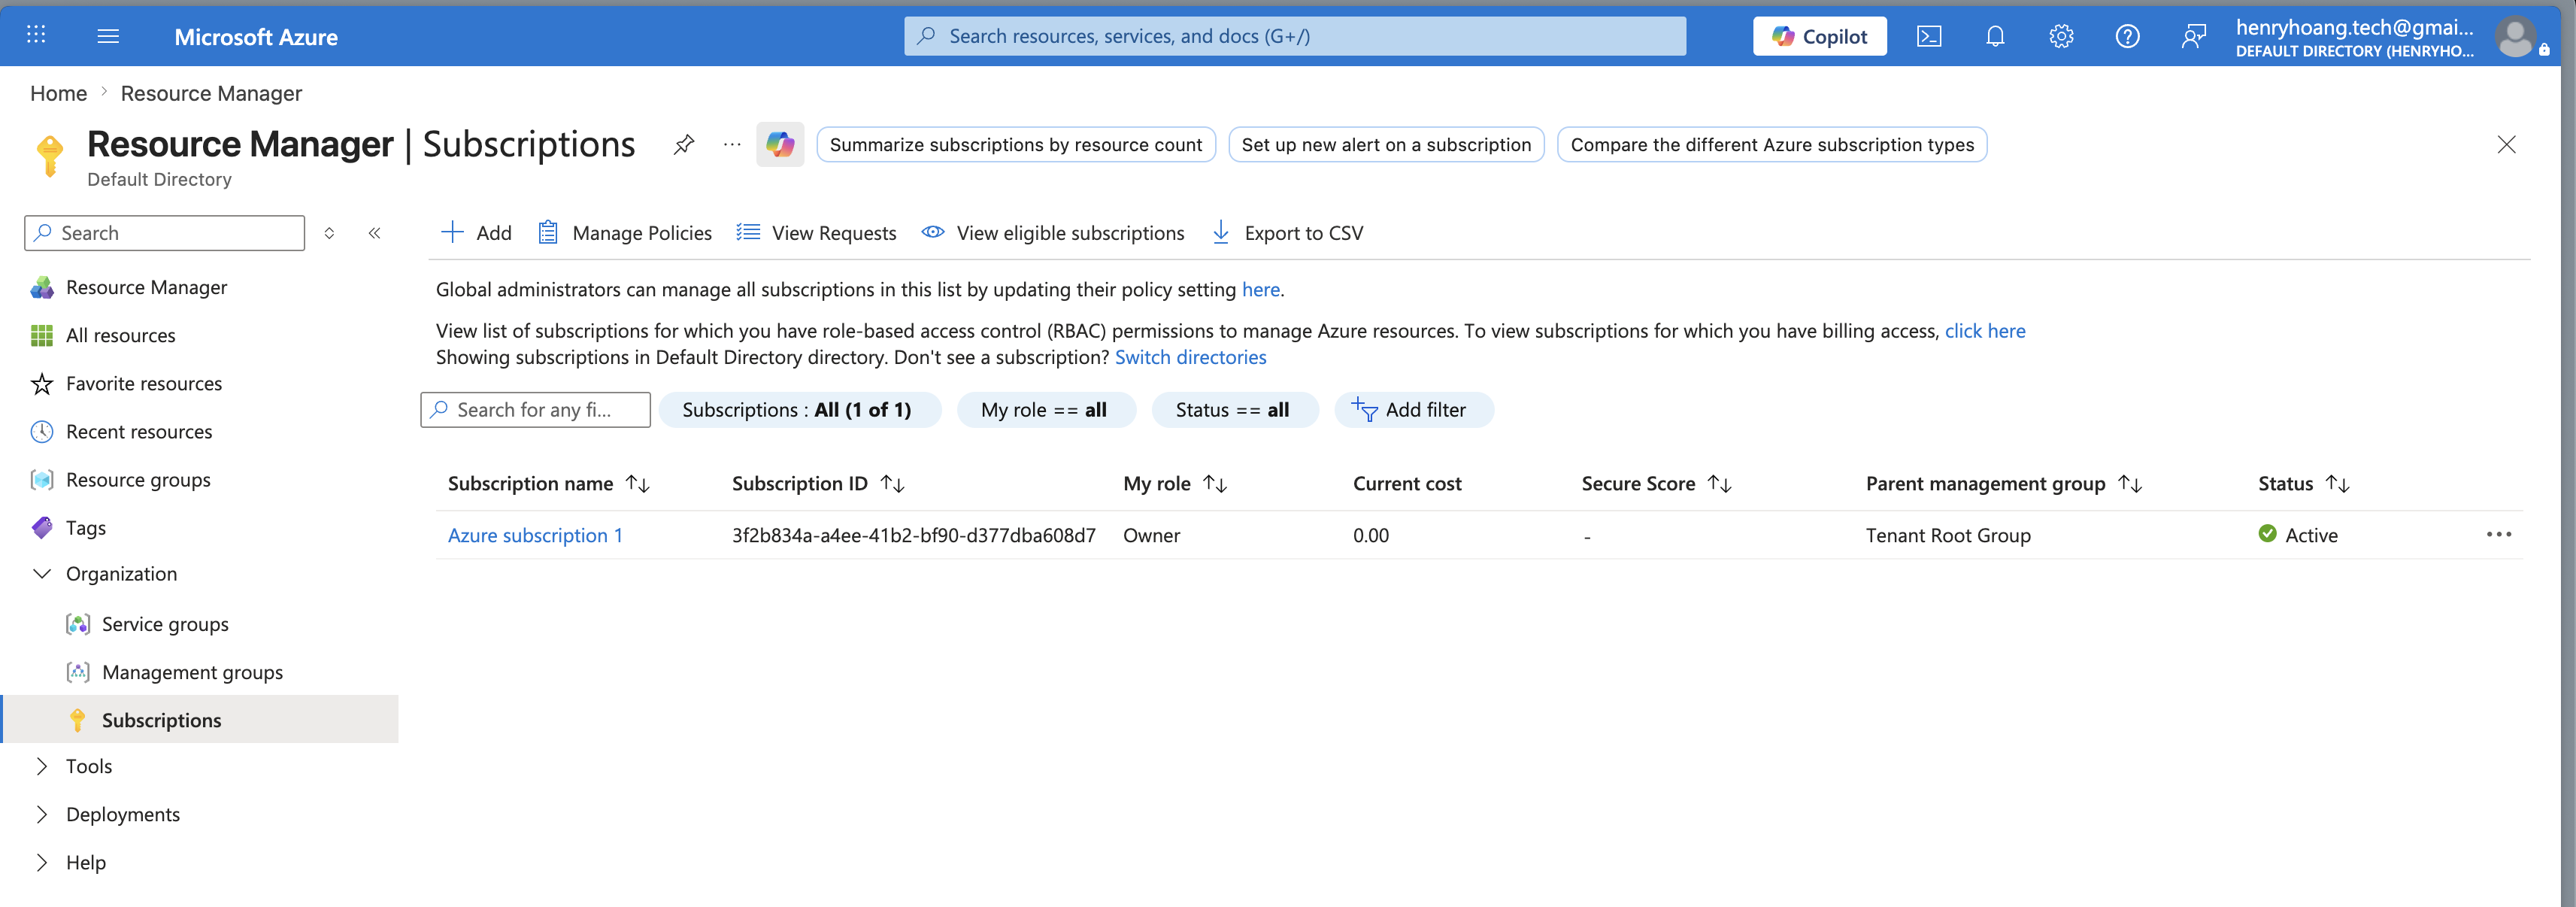Click the expand/collapse all menu arrows

329,233
